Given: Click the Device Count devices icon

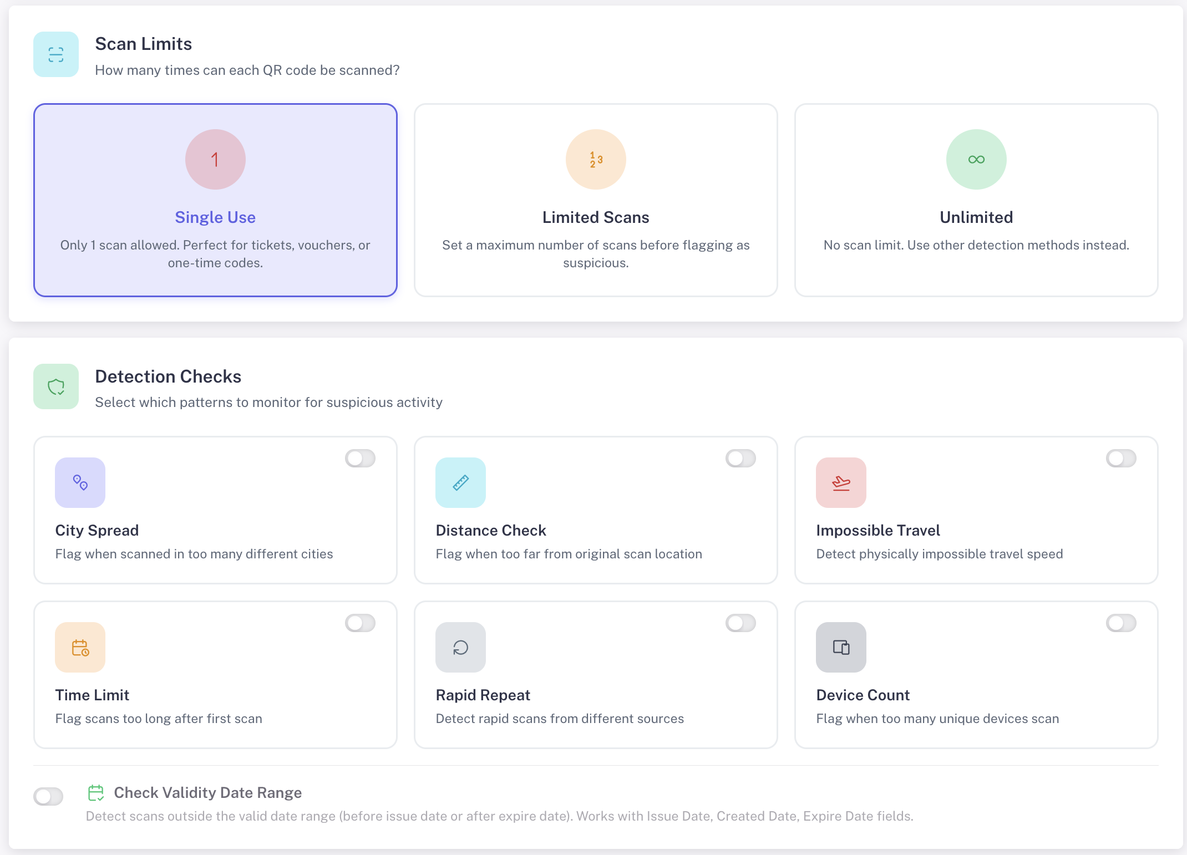Looking at the screenshot, I should tap(841, 647).
